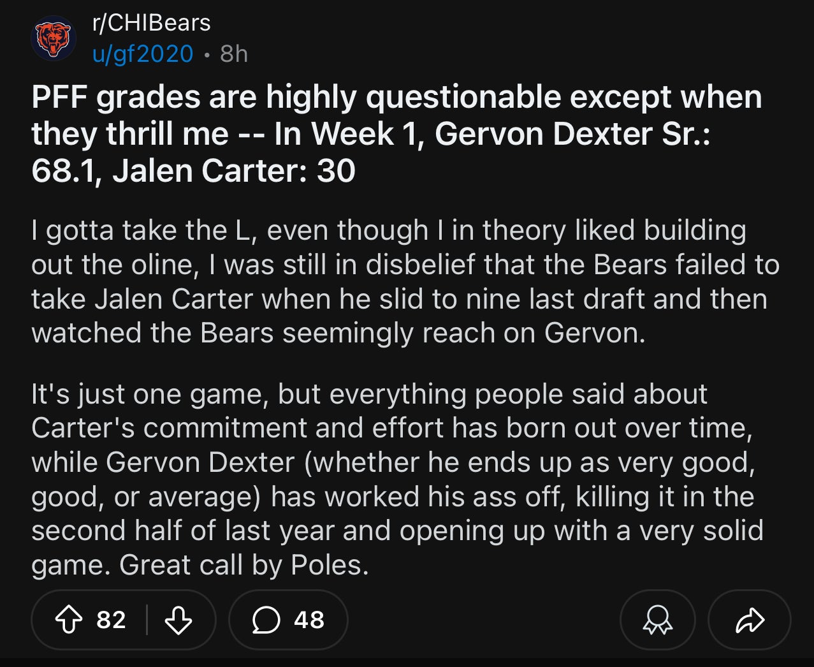Upvote the post with the up arrow icon
814x667 pixels.
(x=69, y=619)
